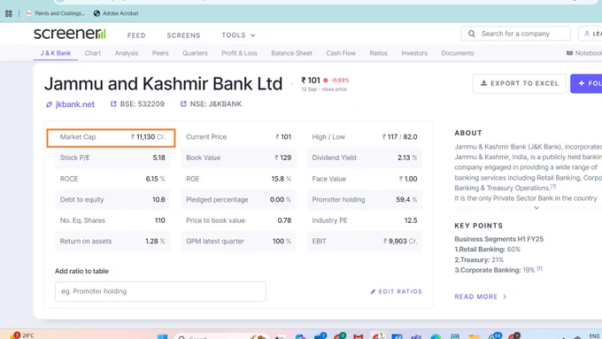The width and height of the screenshot is (602, 339).
Task: Select Book Value ₹129 row
Action: [238, 158]
